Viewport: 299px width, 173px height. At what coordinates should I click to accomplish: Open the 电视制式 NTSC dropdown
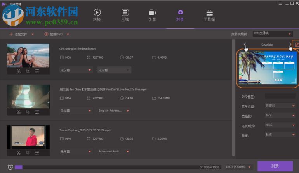pos(280,125)
